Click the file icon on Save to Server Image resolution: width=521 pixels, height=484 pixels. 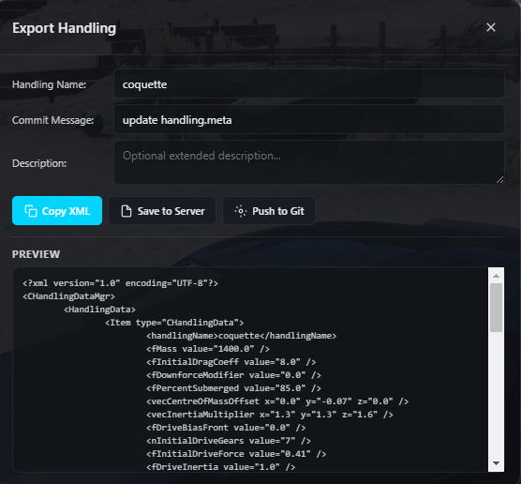pos(127,211)
